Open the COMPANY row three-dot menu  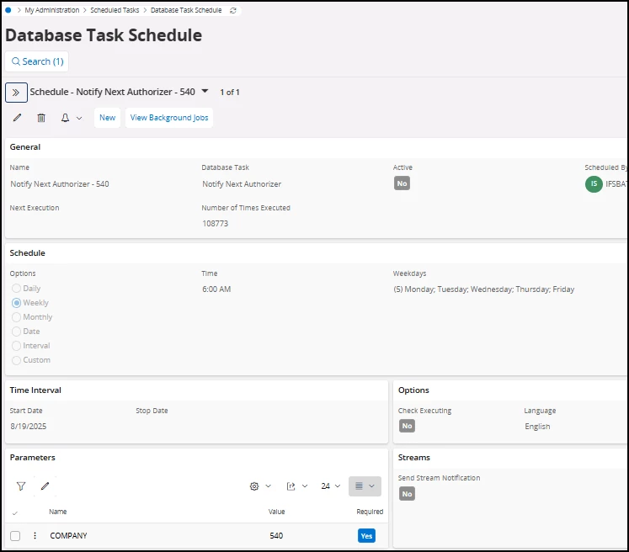(x=35, y=535)
